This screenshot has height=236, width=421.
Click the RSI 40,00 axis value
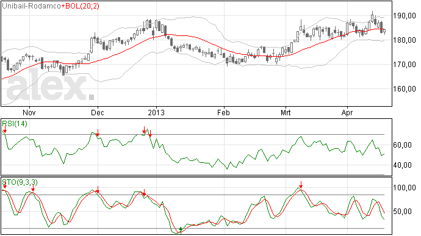[x=402, y=165]
